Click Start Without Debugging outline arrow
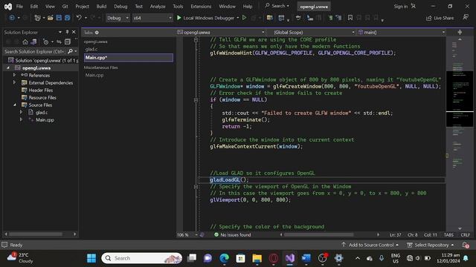 click(x=244, y=18)
